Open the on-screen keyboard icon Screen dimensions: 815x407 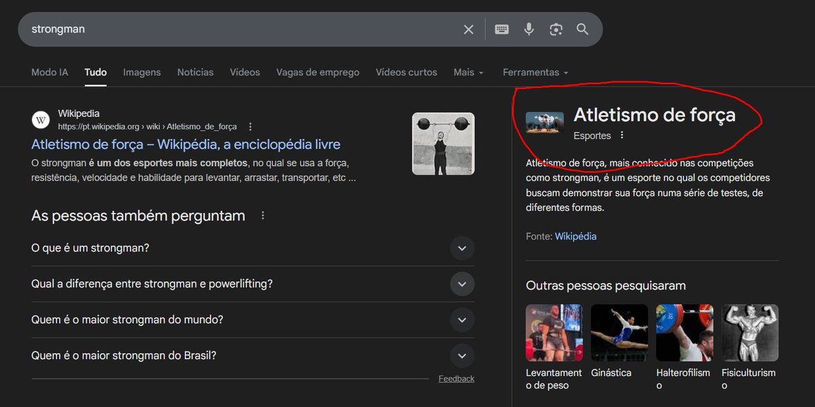[502, 29]
